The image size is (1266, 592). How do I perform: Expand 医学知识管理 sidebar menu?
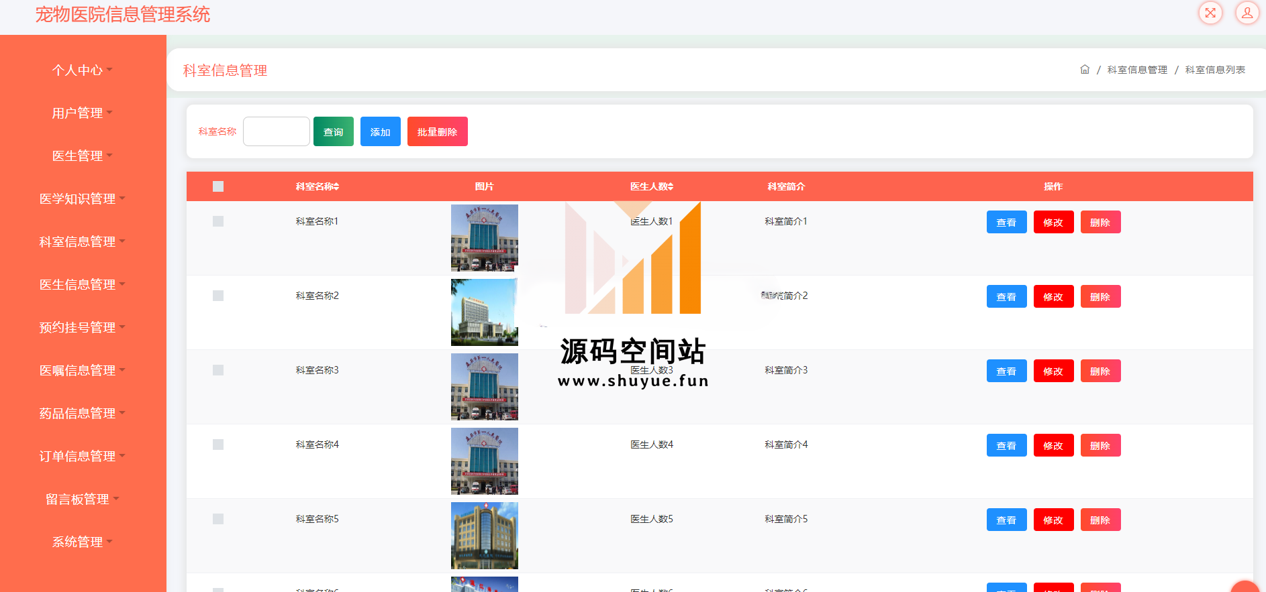tap(83, 198)
